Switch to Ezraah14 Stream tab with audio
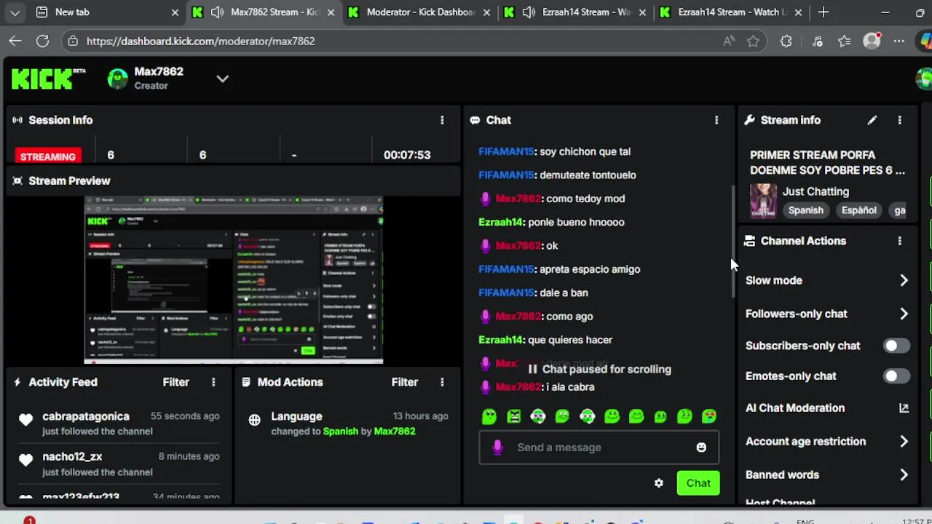932x524 pixels. coord(575,12)
